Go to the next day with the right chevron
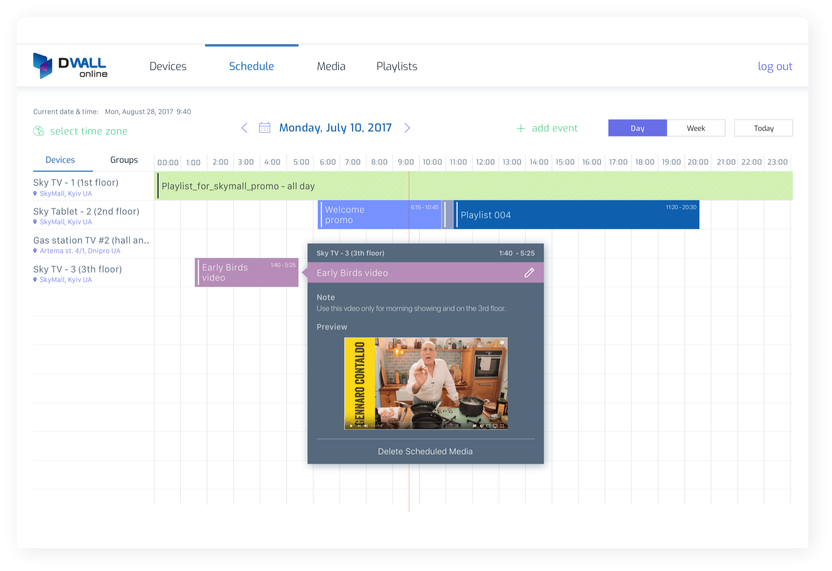The width and height of the screenshot is (832, 571). point(407,127)
